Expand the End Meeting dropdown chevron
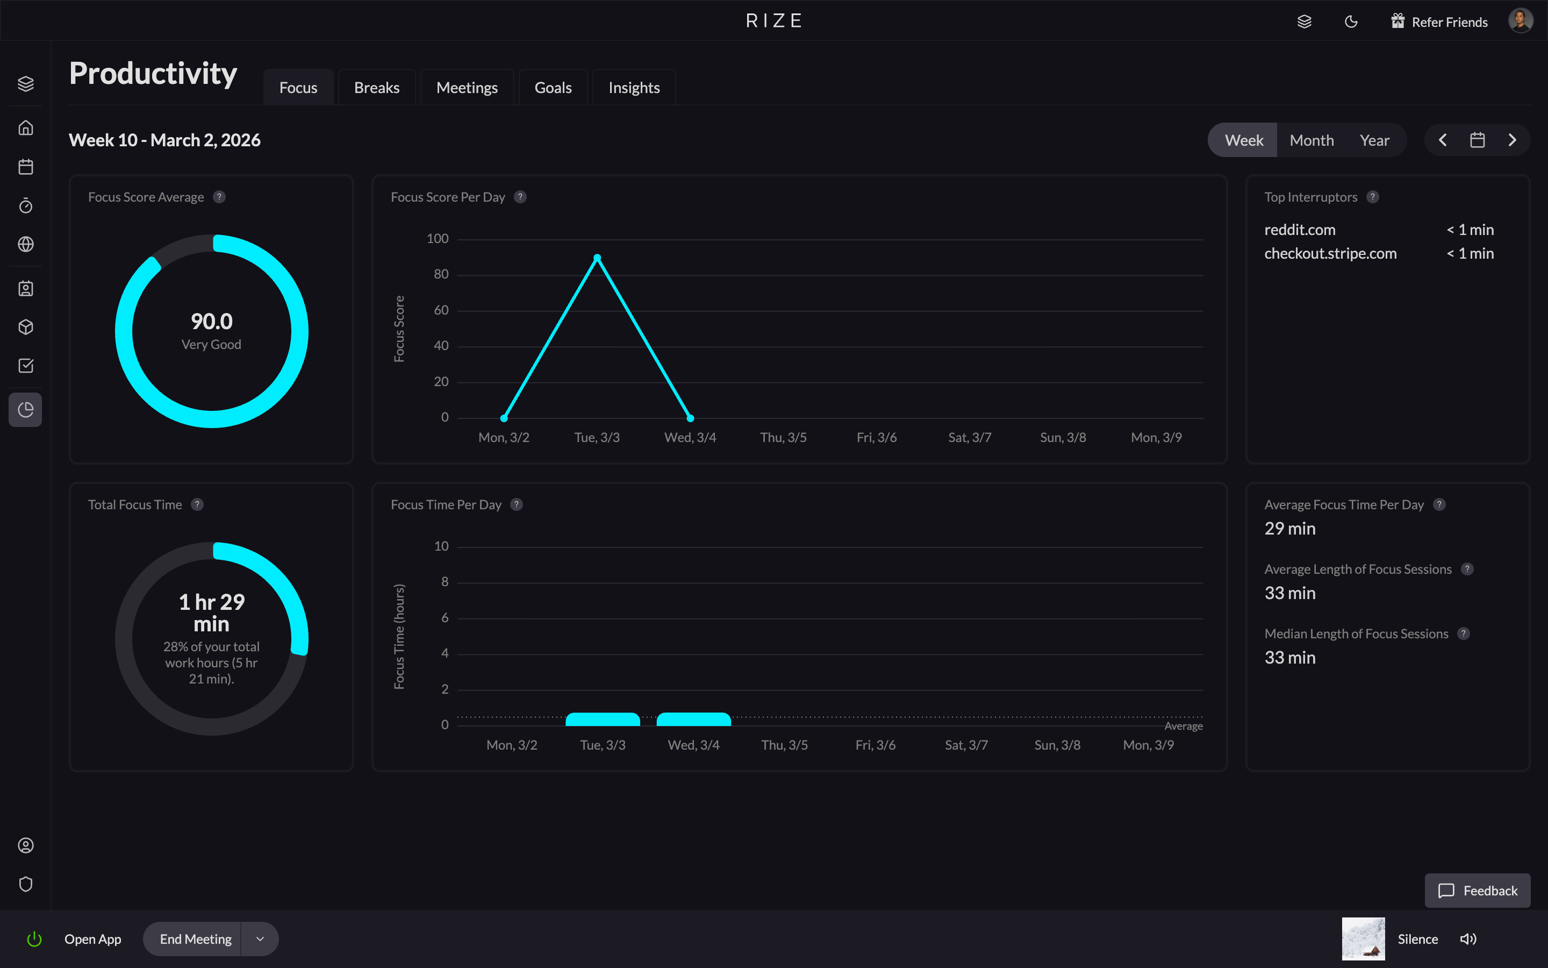The height and width of the screenshot is (968, 1548). [x=259, y=938]
